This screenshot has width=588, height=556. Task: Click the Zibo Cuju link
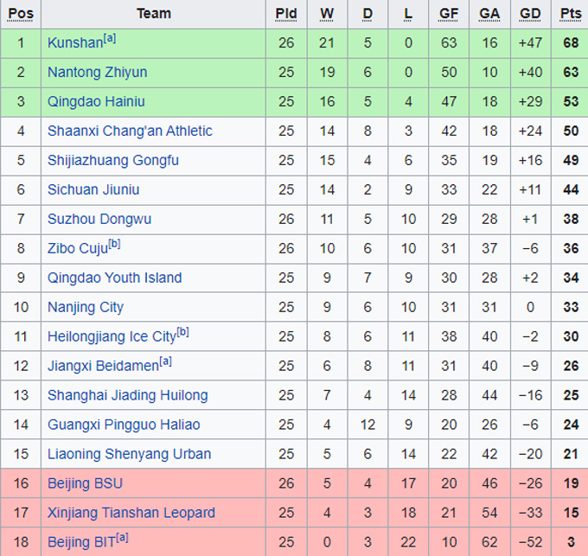click(77, 249)
